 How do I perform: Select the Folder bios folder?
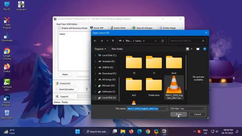pos(154,87)
